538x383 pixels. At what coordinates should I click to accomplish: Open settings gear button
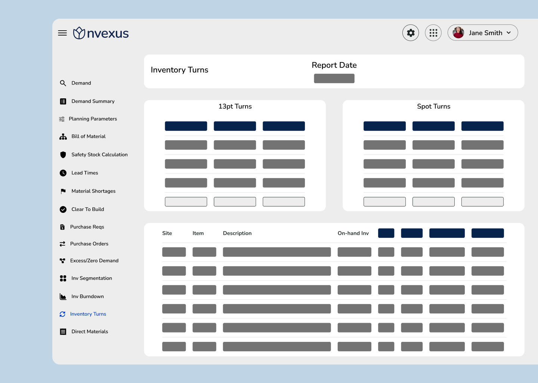[x=411, y=33]
